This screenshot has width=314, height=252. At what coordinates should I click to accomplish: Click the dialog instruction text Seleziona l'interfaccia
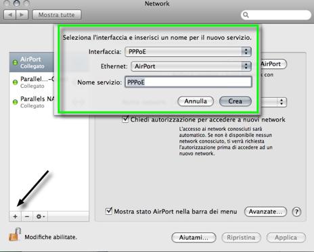click(x=157, y=38)
